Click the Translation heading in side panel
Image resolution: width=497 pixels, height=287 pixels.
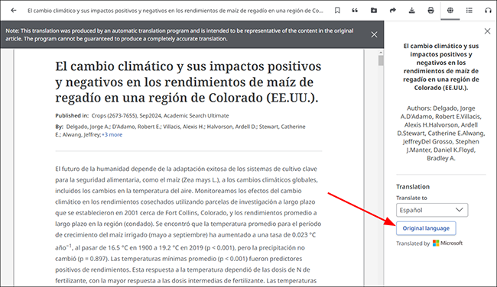pyautogui.click(x=413, y=186)
